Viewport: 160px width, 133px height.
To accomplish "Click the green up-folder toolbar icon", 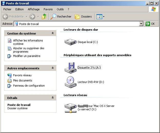I will 44,16.
